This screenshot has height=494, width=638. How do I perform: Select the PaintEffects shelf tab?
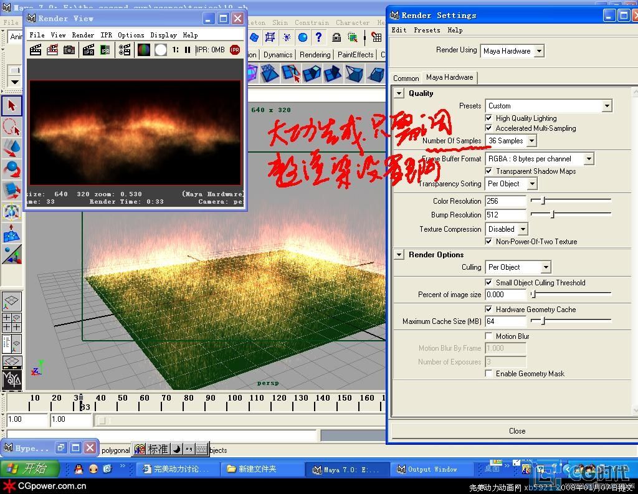click(355, 55)
